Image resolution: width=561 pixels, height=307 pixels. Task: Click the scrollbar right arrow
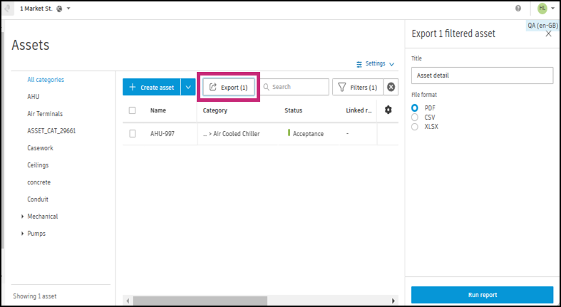coord(393,301)
